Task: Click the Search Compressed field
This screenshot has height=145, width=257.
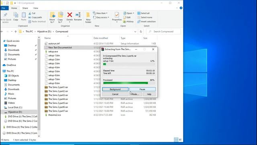Action: (x=163, y=31)
